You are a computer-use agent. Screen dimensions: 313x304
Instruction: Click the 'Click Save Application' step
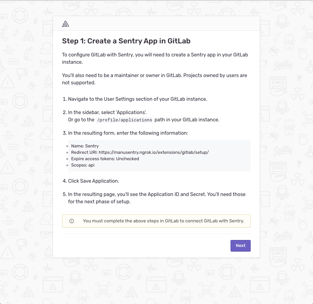coord(93,181)
